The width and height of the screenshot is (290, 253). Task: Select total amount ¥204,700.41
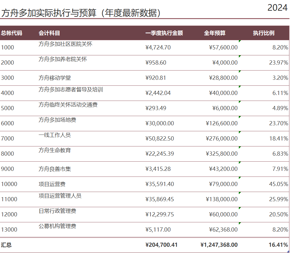(x=162, y=245)
